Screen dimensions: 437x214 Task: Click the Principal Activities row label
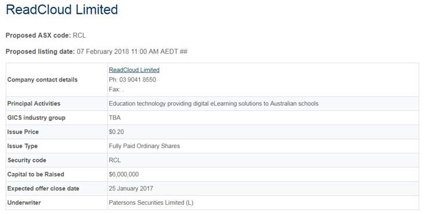(x=34, y=104)
